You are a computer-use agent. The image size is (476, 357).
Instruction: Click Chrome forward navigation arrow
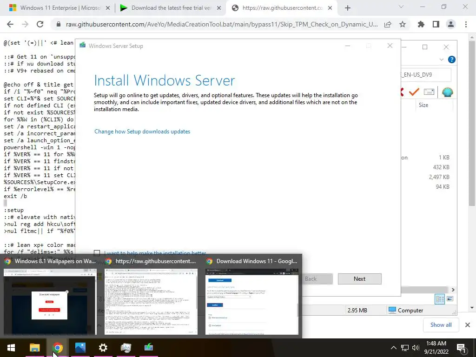click(x=25, y=24)
